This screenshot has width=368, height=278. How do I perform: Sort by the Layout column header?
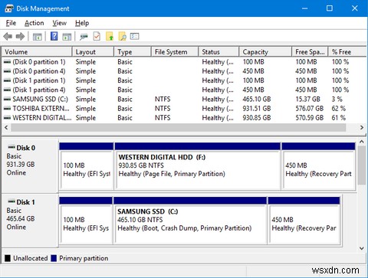coord(93,52)
